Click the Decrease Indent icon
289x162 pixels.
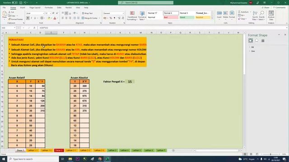[x=75, y=18]
